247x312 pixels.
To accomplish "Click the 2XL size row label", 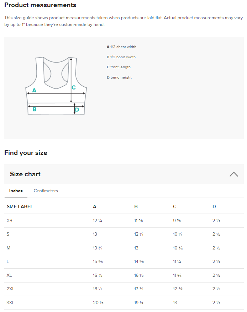I will 11,289.
